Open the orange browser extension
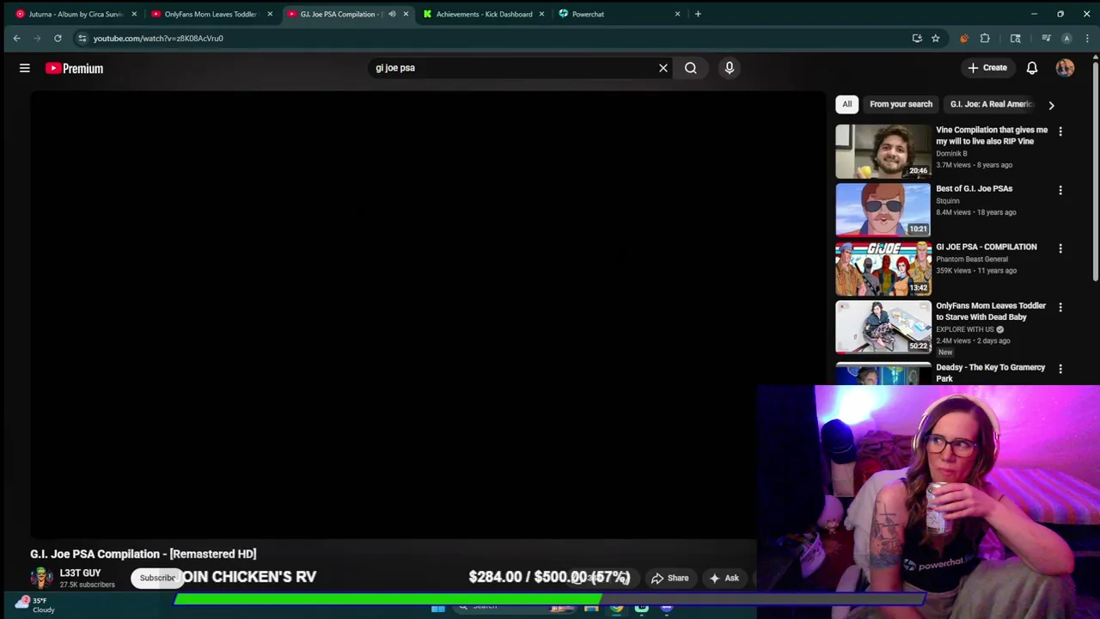Viewport: 1100px width, 619px height. (x=963, y=38)
